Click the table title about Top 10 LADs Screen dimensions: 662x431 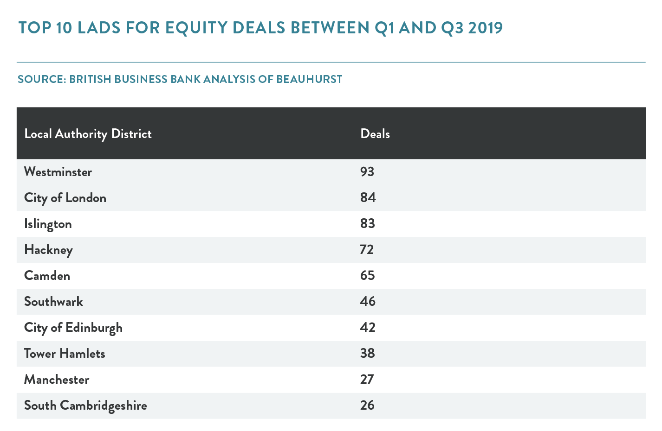(x=260, y=28)
